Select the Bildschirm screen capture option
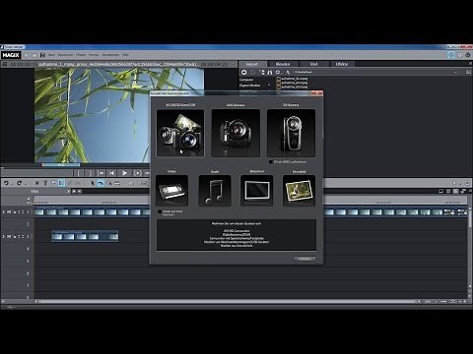This screenshot has height=354, width=473. click(256, 191)
